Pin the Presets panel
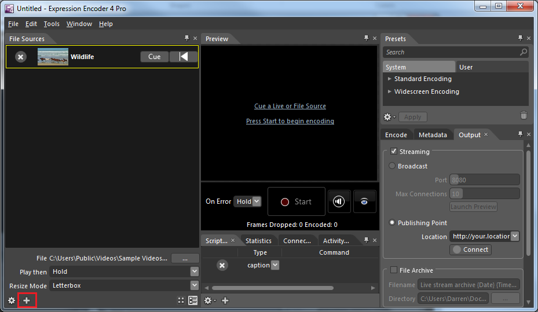 520,38
